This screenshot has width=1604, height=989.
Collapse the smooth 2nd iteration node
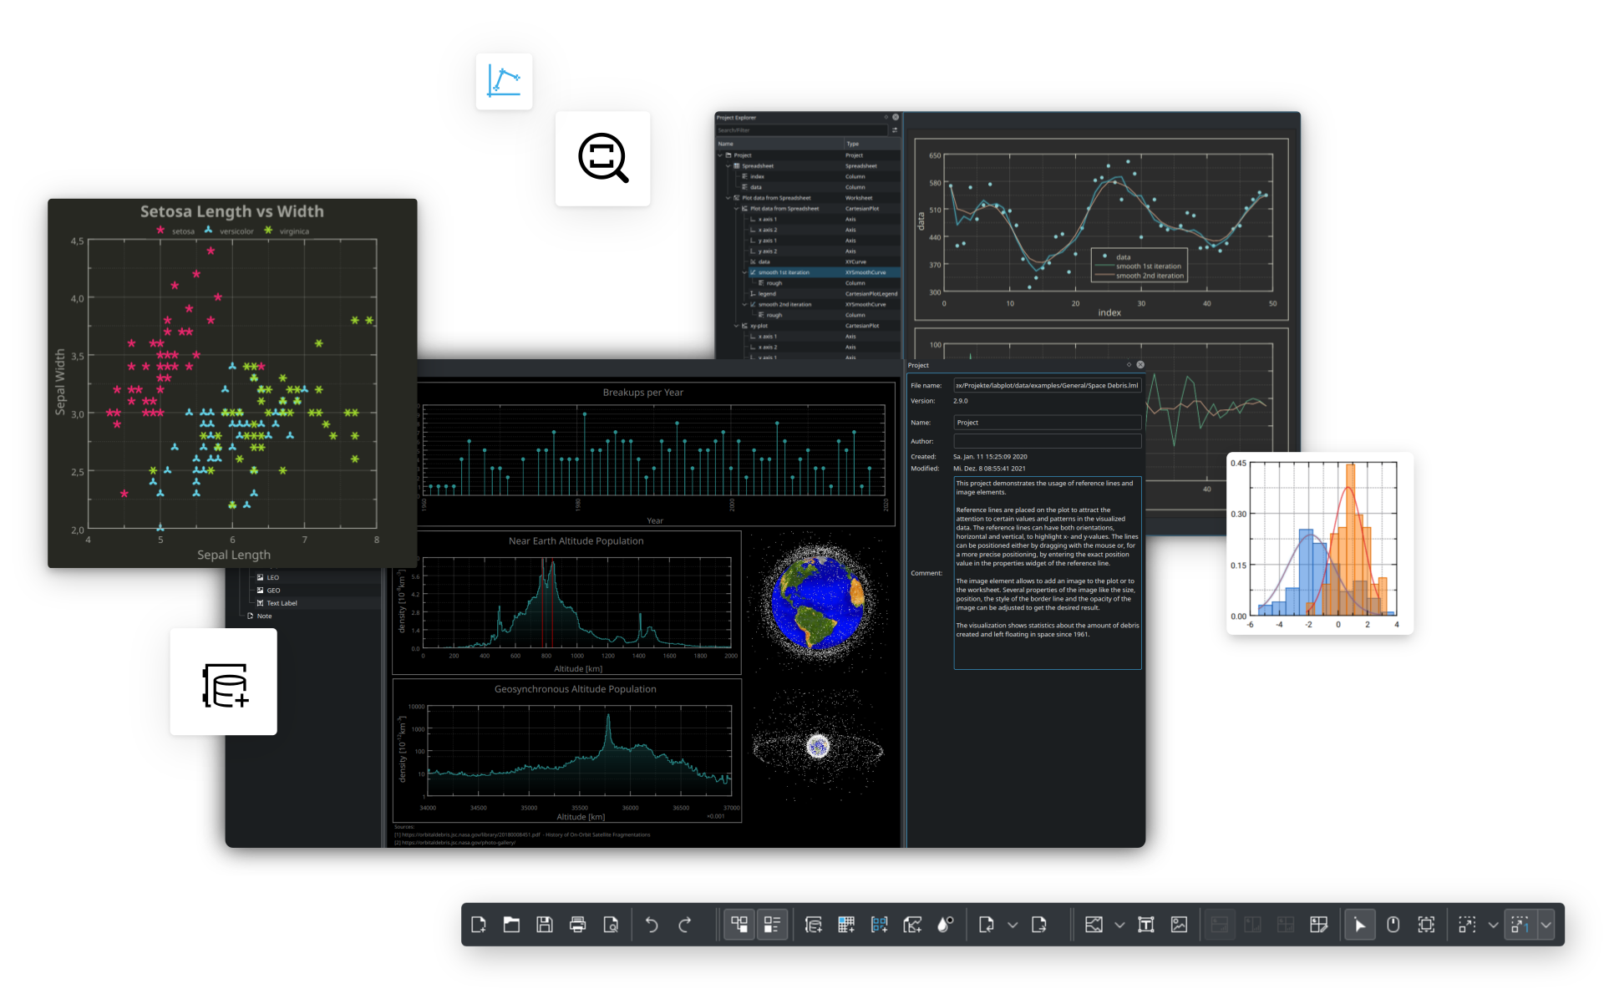point(744,305)
